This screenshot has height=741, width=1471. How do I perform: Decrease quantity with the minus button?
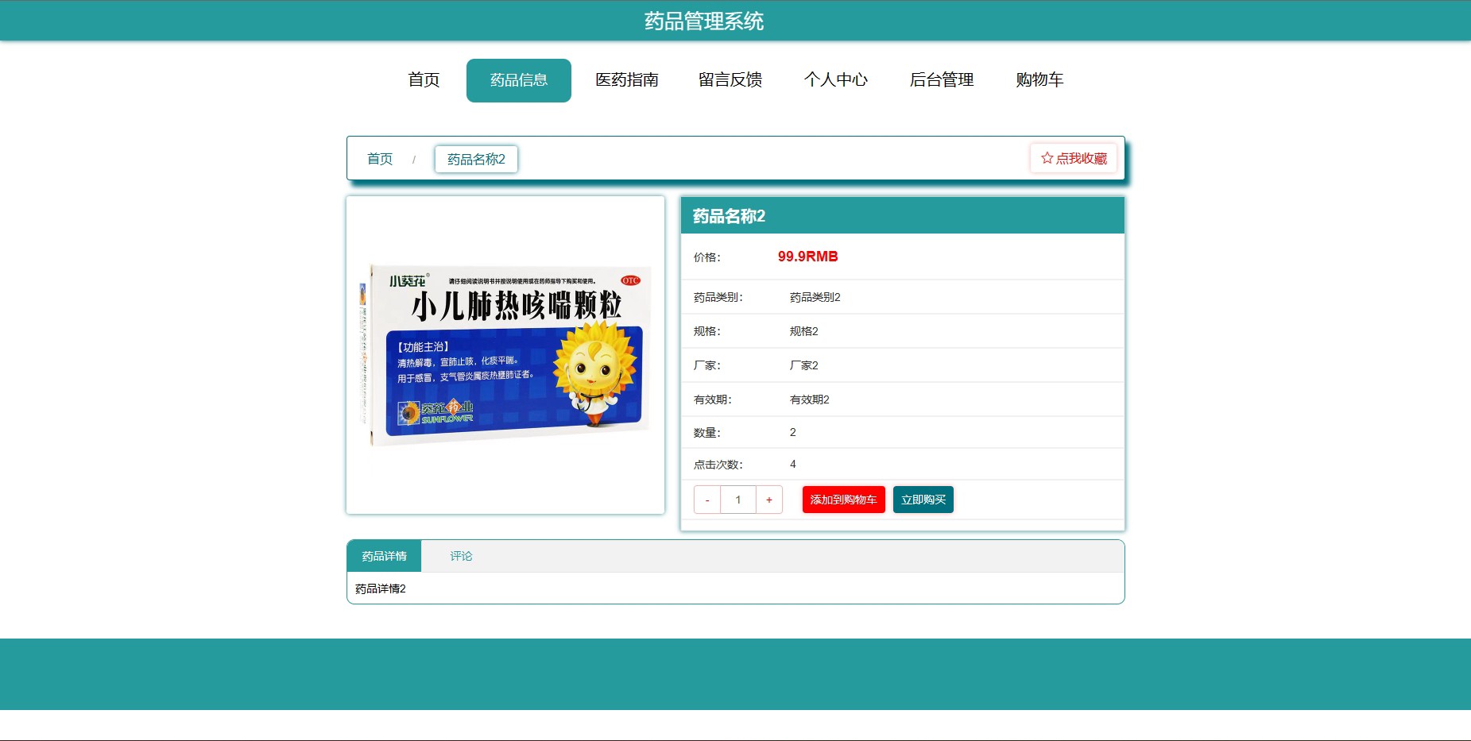point(707,500)
